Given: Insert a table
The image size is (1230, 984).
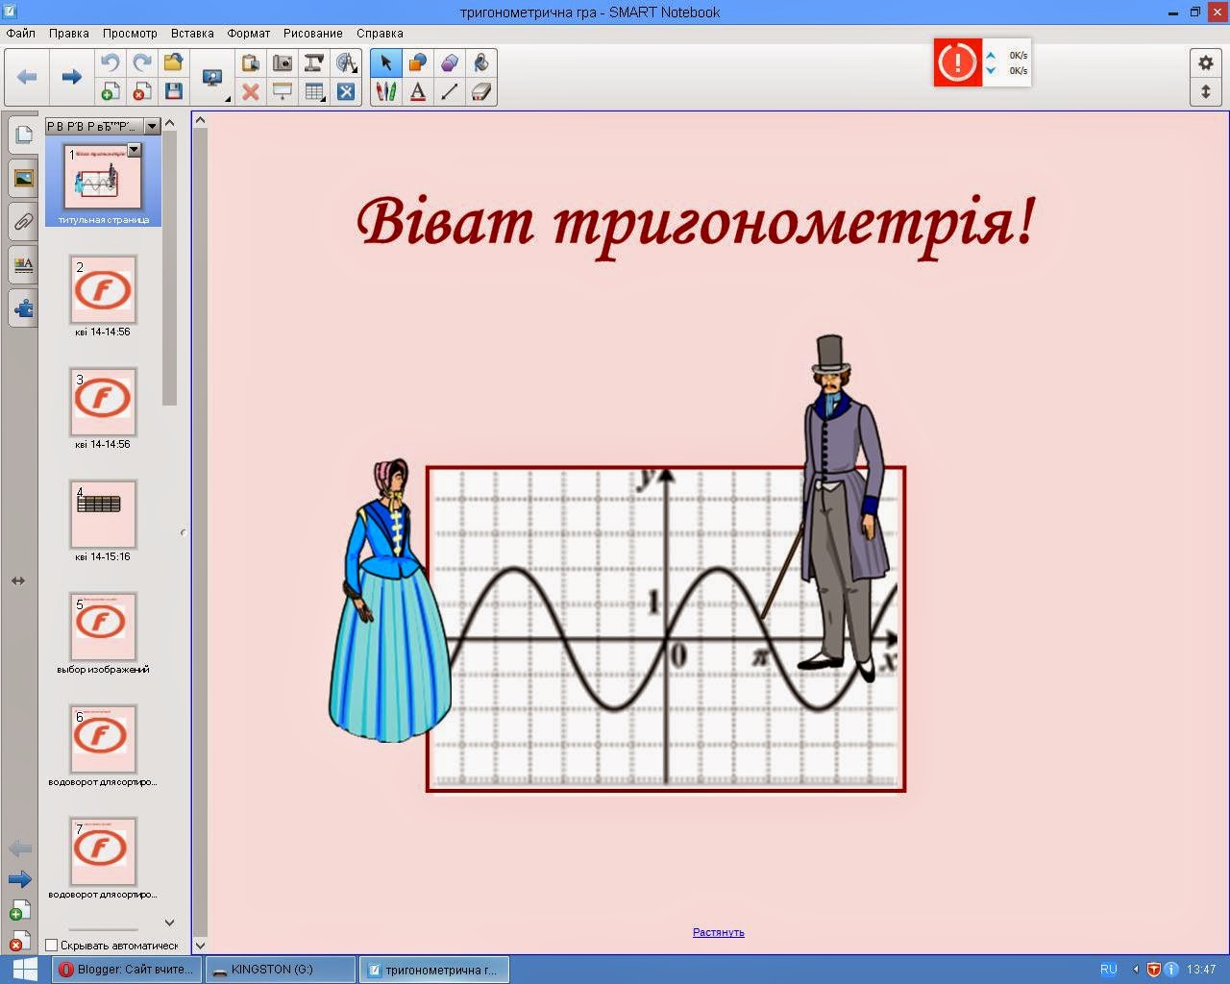Looking at the screenshot, I should pyautogui.click(x=314, y=91).
